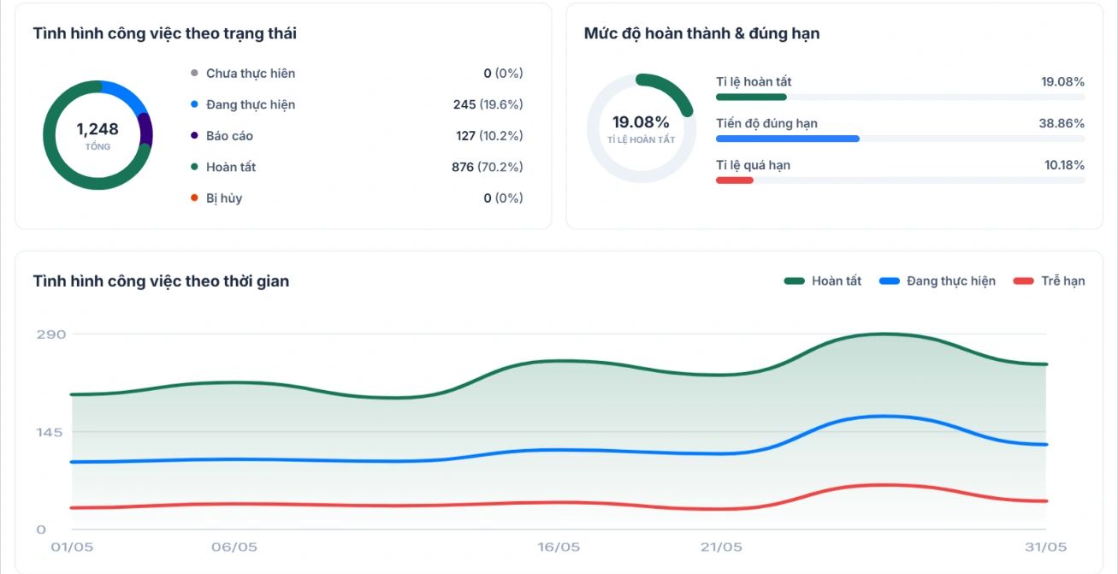Click the 1,248 total in donut chart
Screen dimensions: 1118x574
(x=98, y=129)
